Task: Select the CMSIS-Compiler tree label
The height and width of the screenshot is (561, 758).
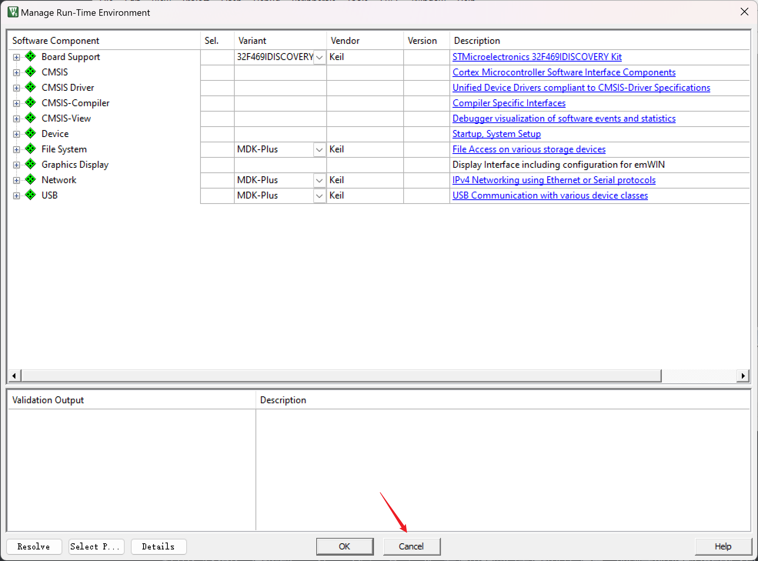Action: point(75,103)
